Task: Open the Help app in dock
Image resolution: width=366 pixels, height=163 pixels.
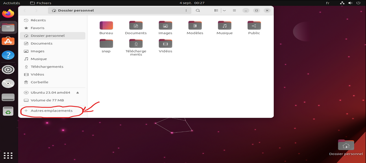Action: (8, 55)
